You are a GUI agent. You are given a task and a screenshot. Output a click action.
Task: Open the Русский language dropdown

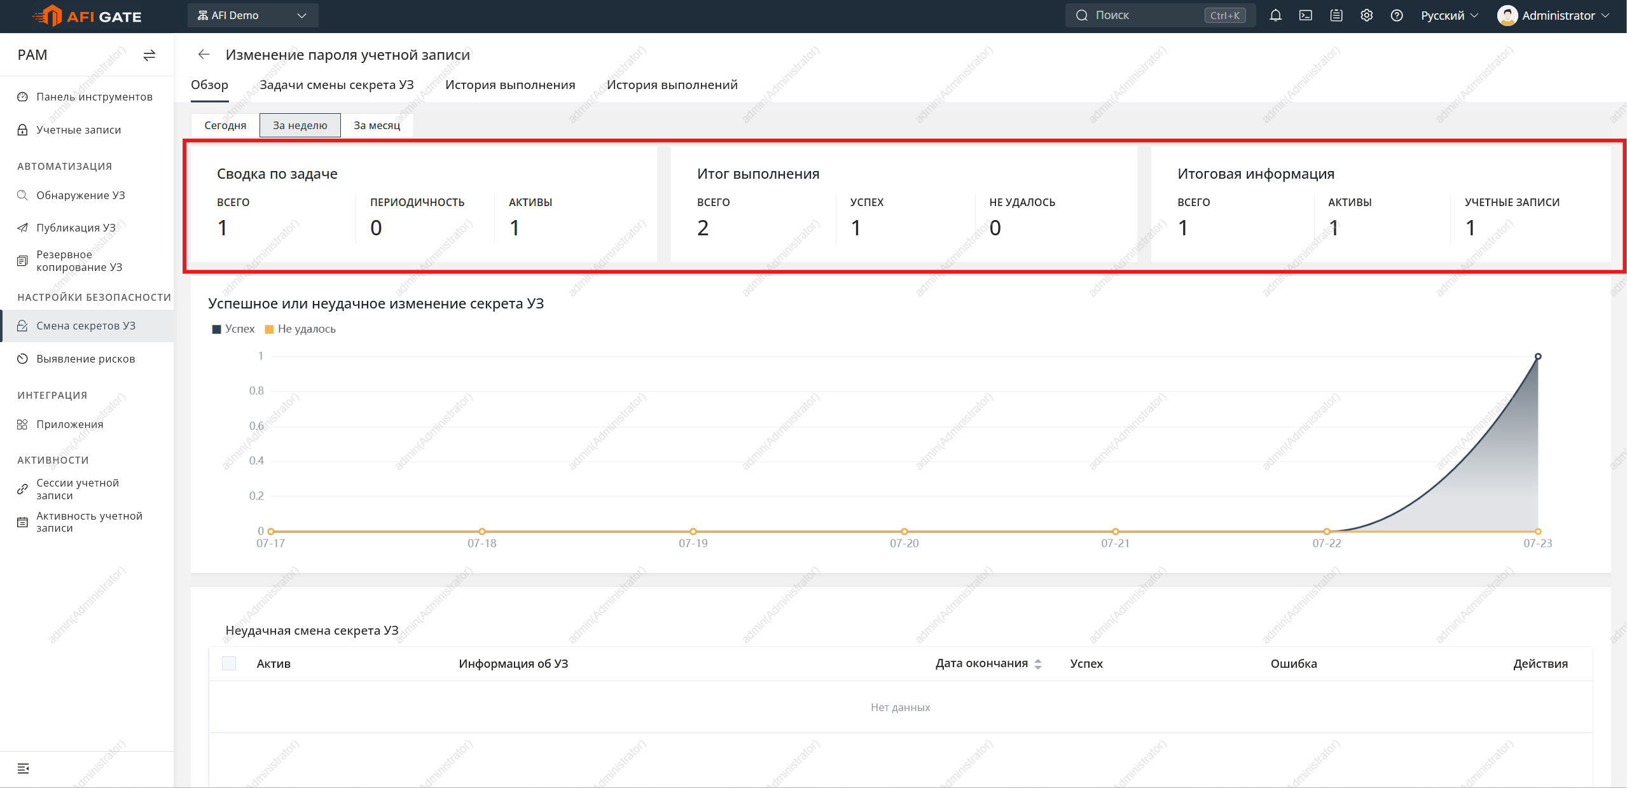click(1450, 15)
